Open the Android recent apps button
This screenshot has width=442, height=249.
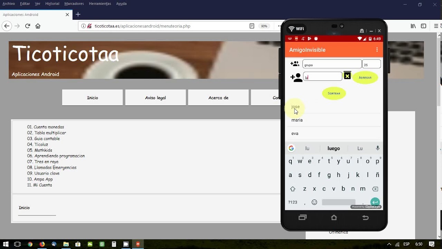[302, 218]
